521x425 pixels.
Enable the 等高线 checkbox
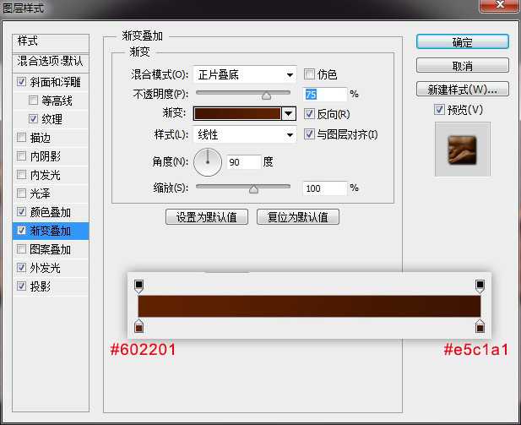[x=33, y=100]
